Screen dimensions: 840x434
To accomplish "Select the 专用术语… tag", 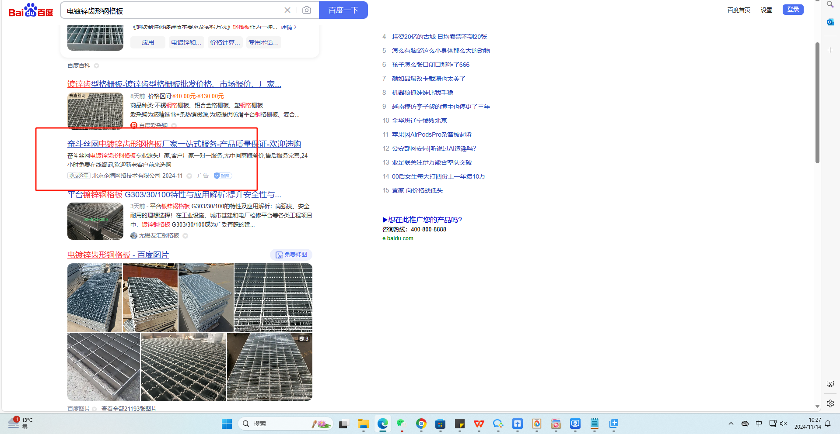I will (x=263, y=42).
